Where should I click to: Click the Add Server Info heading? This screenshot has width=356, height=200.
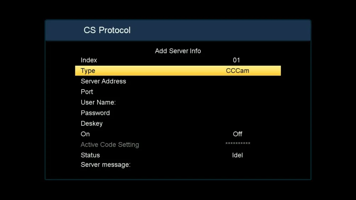tap(178, 51)
